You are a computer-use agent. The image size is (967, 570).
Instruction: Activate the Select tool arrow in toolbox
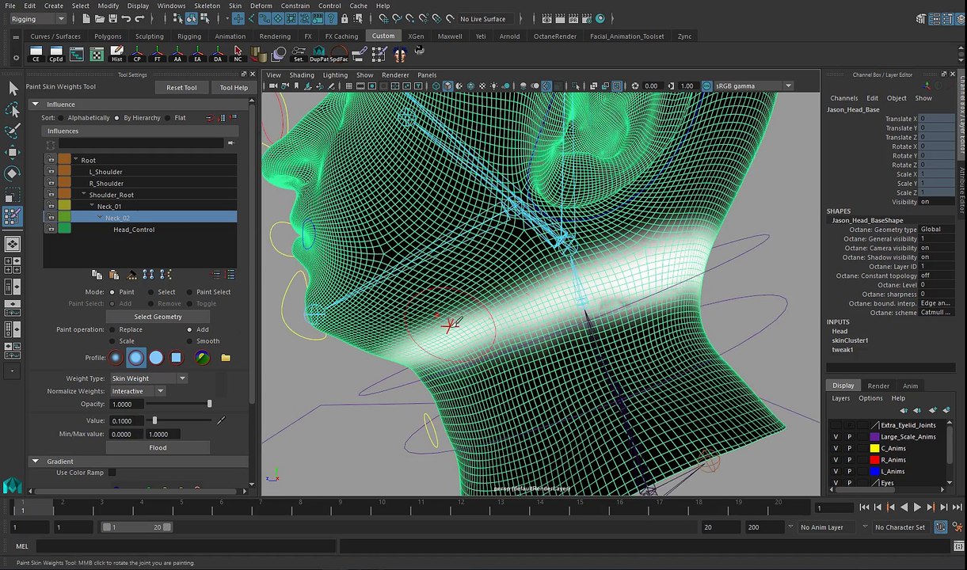[x=13, y=88]
